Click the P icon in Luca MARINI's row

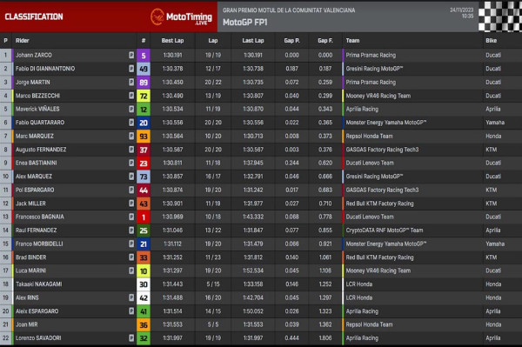(x=131, y=270)
